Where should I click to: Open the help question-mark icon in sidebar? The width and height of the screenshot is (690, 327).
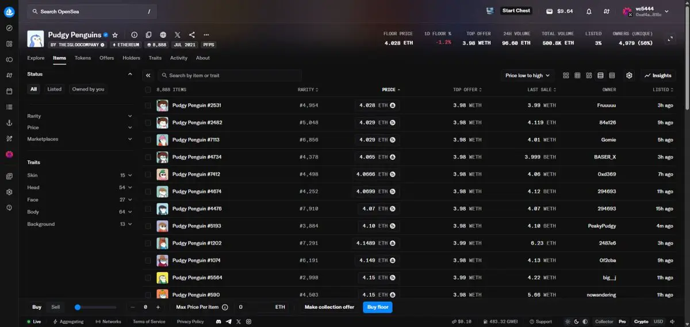[x=9, y=207]
